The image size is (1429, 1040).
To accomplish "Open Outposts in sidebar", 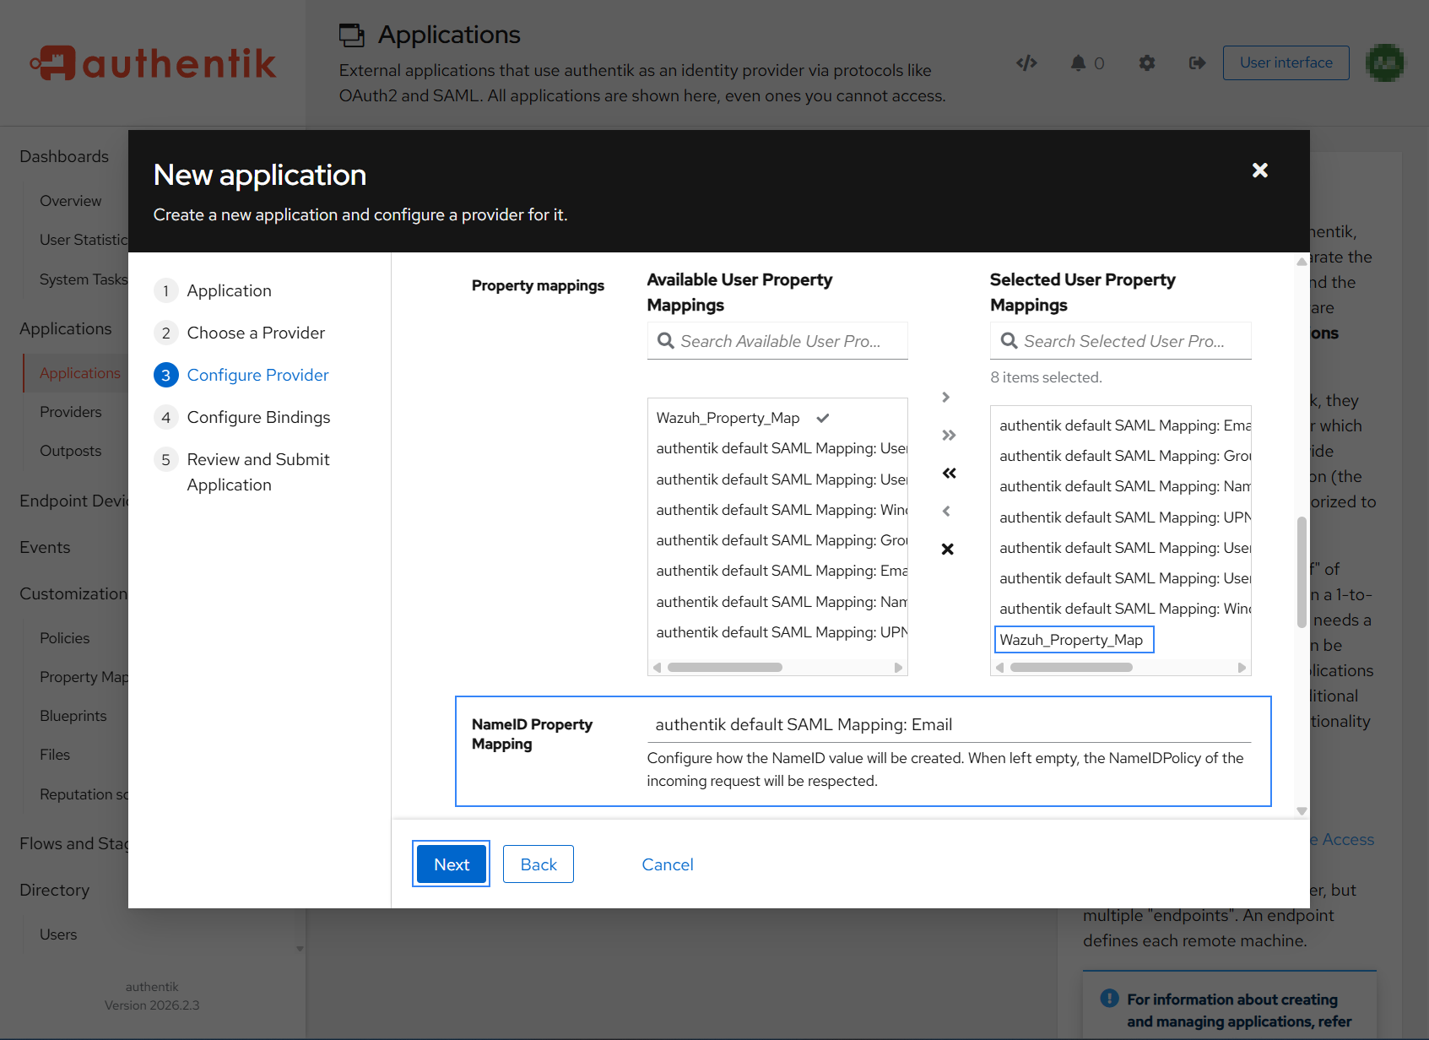I will click(70, 451).
